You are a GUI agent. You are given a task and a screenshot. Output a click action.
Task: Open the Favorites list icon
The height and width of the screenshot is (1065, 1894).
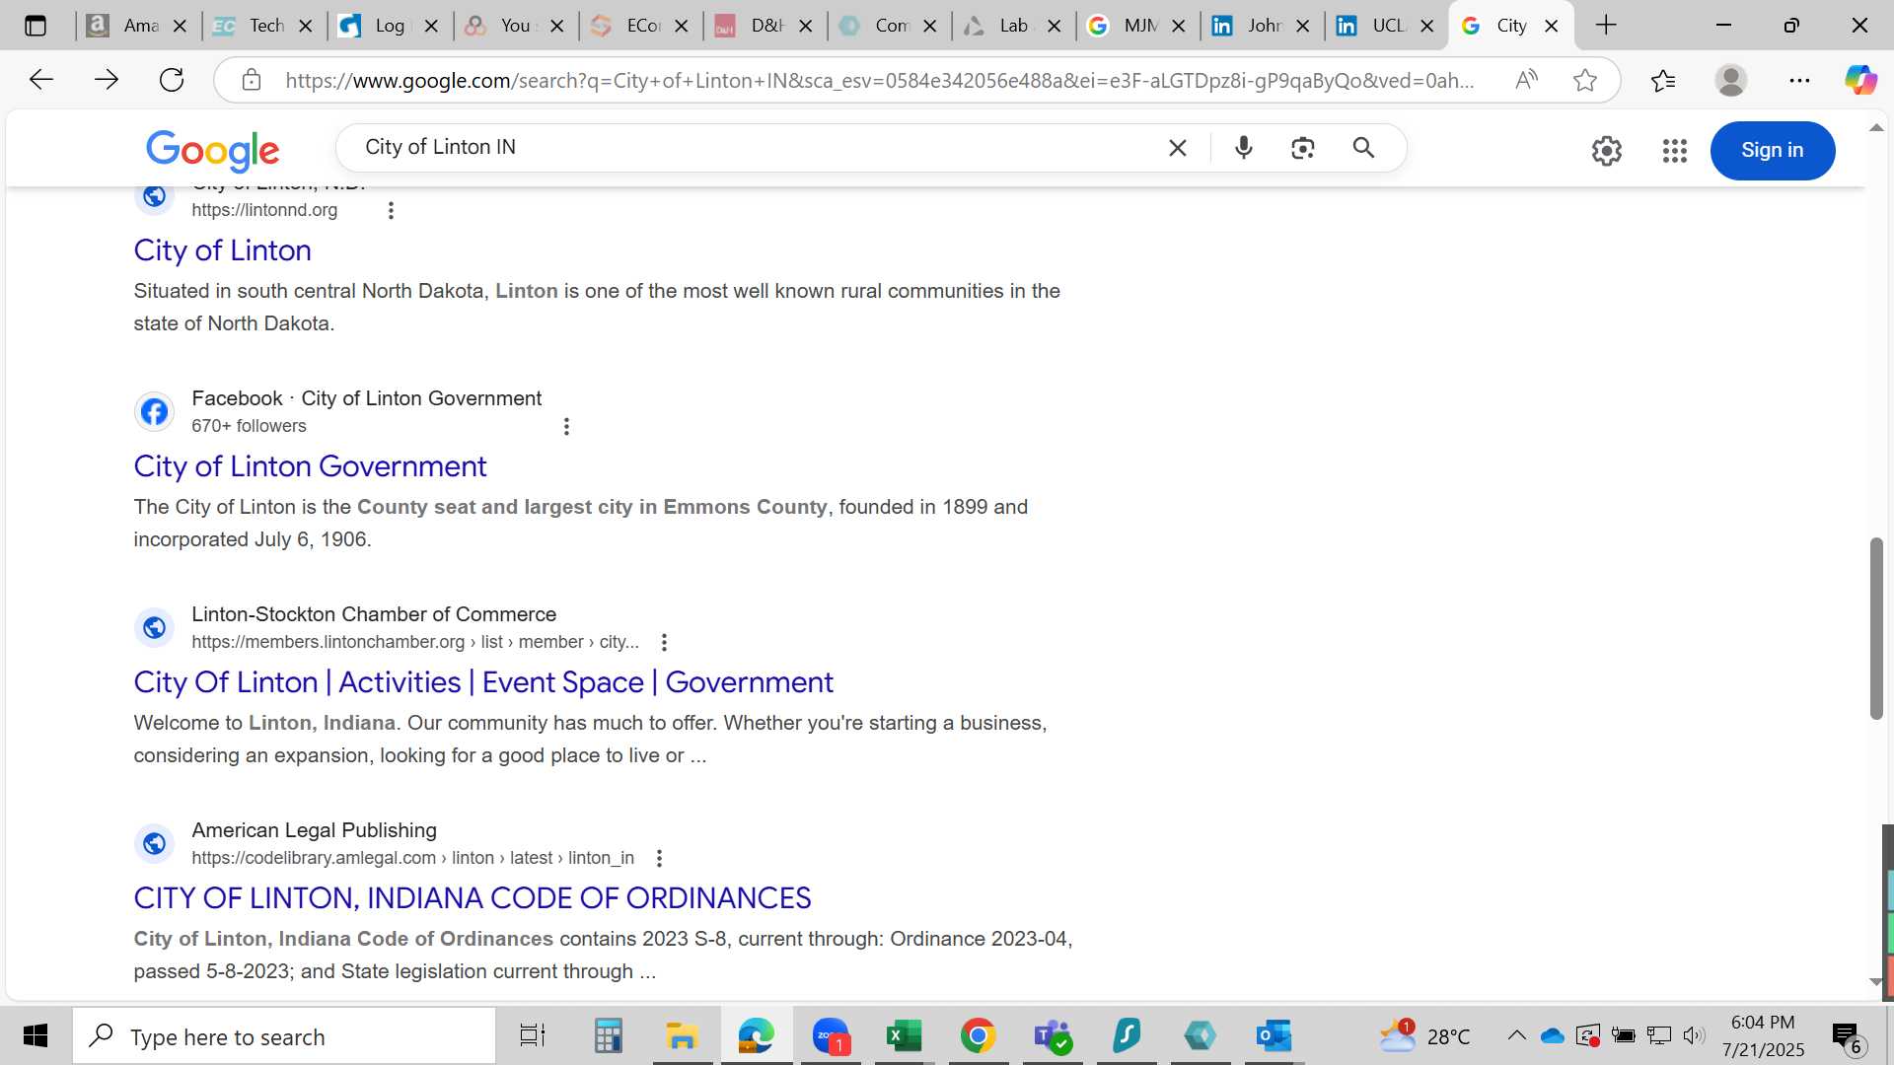coord(1663,80)
